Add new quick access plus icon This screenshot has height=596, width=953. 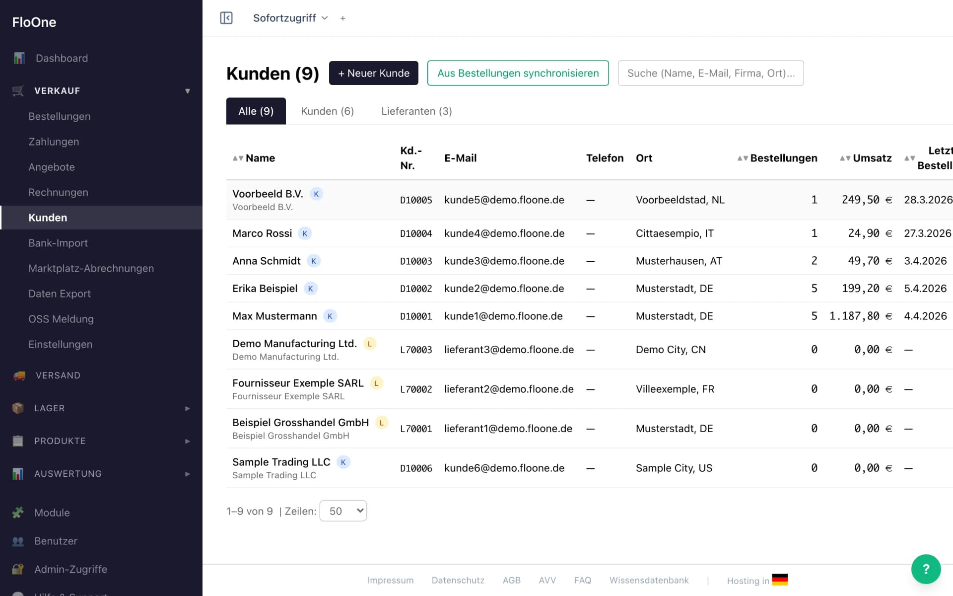tap(342, 18)
